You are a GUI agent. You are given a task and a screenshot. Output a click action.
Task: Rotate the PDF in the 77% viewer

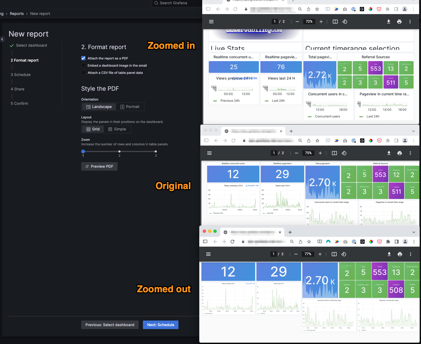pyautogui.click(x=344, y=254)
